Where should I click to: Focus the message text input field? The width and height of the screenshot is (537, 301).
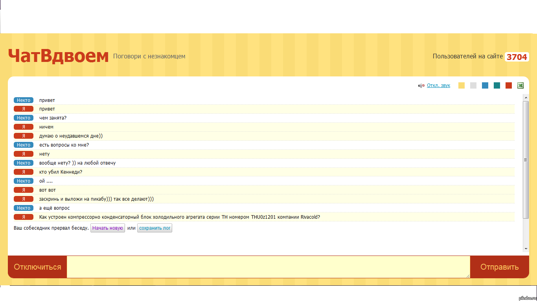[x=268, y=267]
